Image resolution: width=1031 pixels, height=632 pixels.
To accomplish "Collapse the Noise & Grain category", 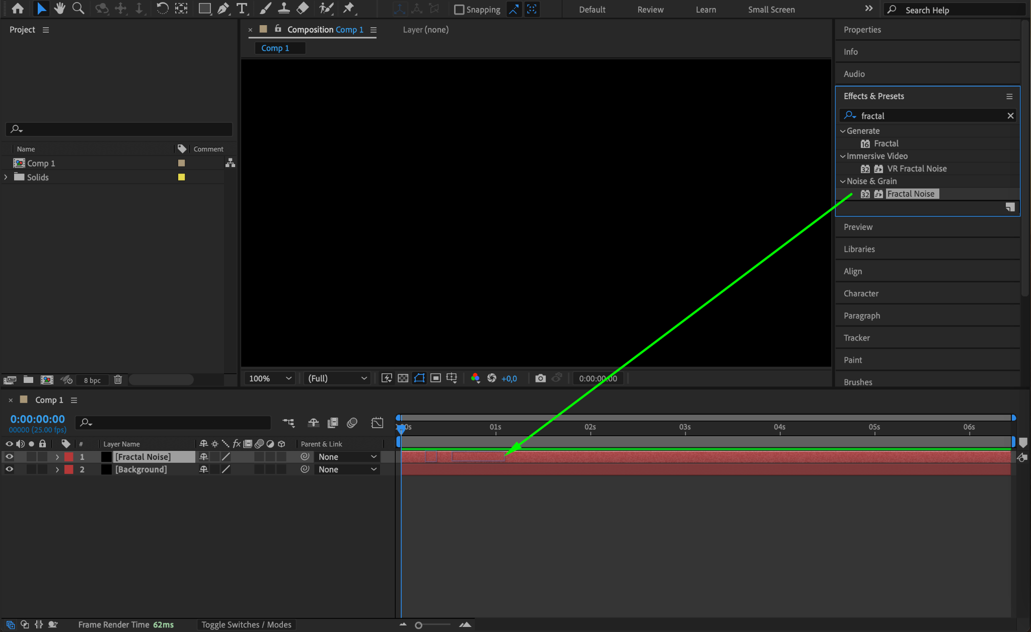I will coord(843,181).
